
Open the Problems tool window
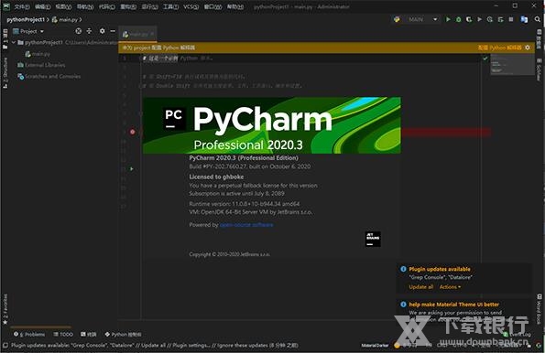(x=29, y=335)
